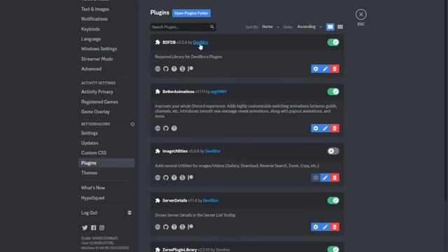
Task: Click BetterDiscord changelog history icon
Action: 132,125
